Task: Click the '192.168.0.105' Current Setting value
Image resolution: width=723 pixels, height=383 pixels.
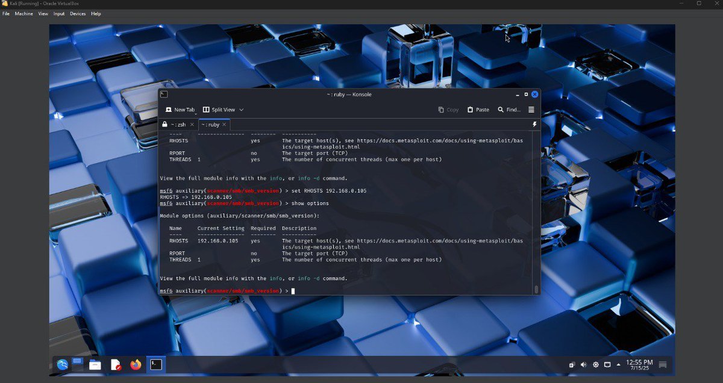Action: coord(218,241)
